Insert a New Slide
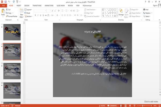Viewport: 161px width, 107px height. click(21, 13)
